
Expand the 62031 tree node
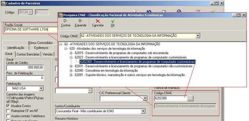point(71,66)
